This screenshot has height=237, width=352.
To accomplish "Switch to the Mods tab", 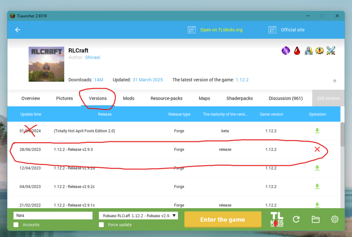I will (129, 98).
